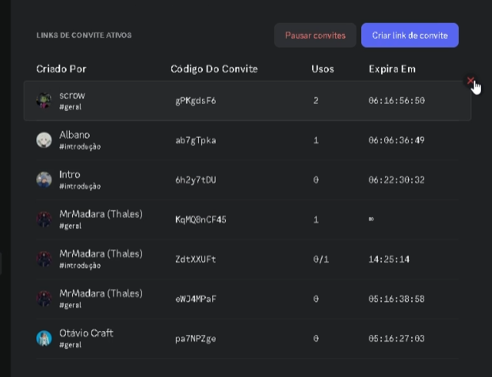The height and width of the screenshot is (377, 492).
Task: Click scrow's avatar picture
Action: pyautogui.click(x=44, y=101)
